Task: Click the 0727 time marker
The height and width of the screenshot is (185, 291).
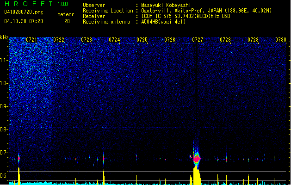Action: coord(198,40)
